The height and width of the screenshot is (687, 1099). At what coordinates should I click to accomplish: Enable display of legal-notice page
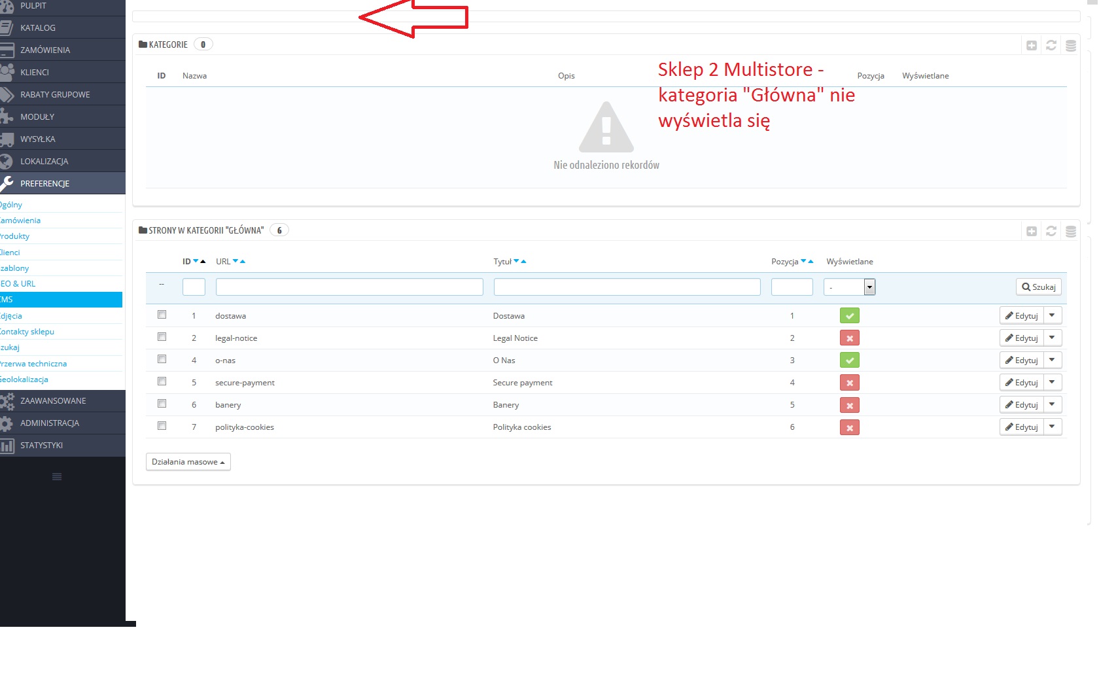pos(850,338)
